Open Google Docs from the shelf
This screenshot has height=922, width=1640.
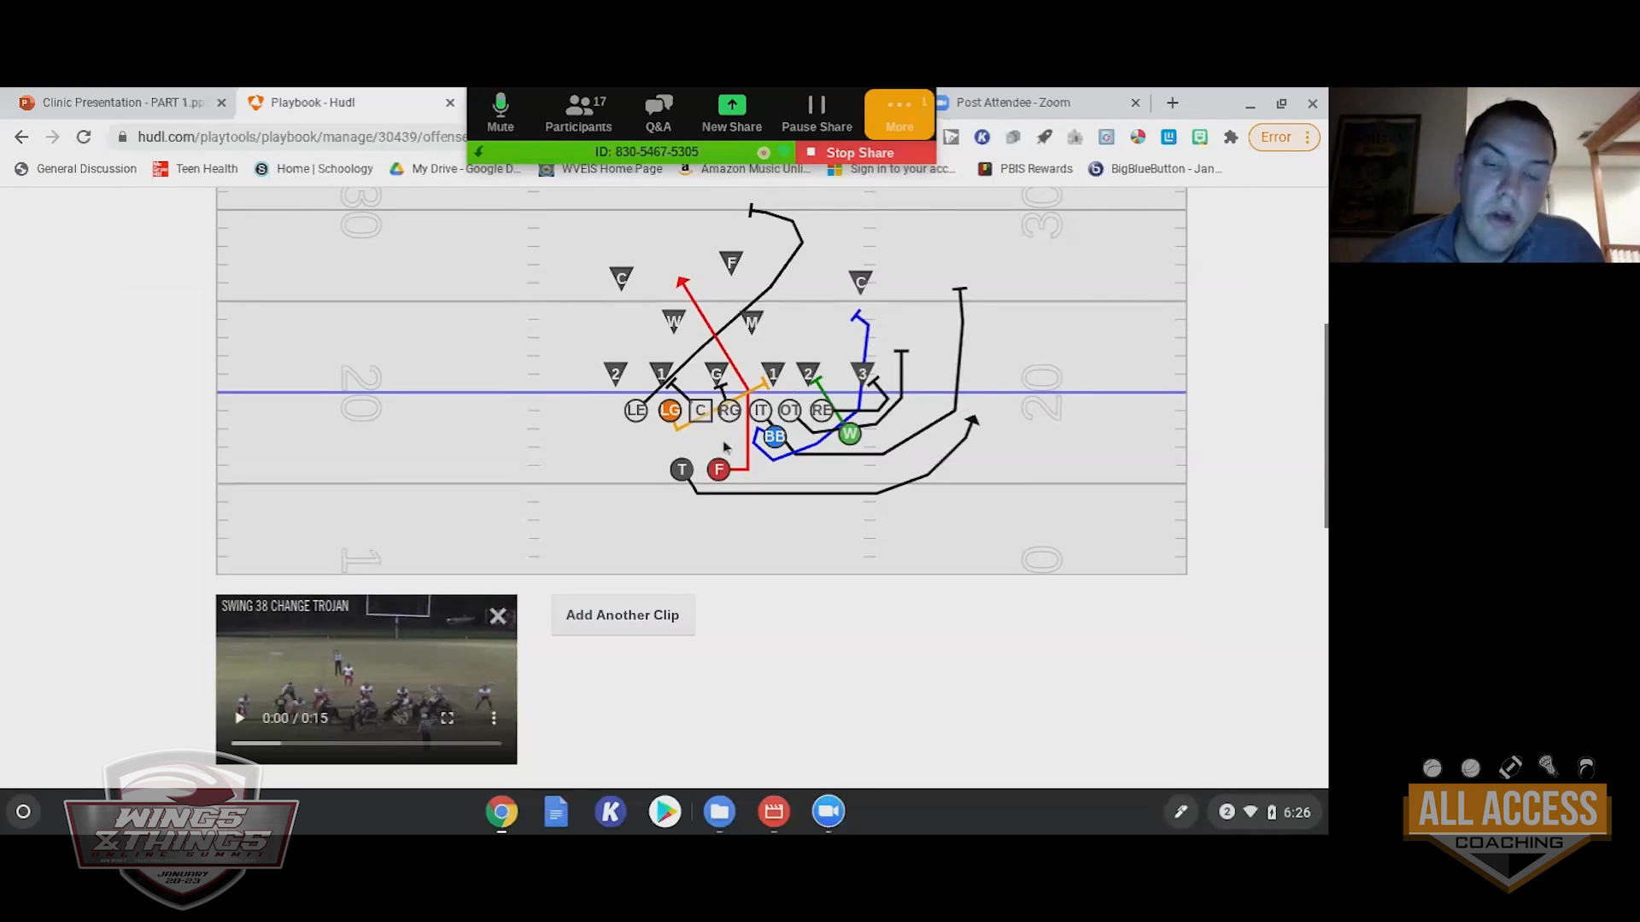click(556, 812)
